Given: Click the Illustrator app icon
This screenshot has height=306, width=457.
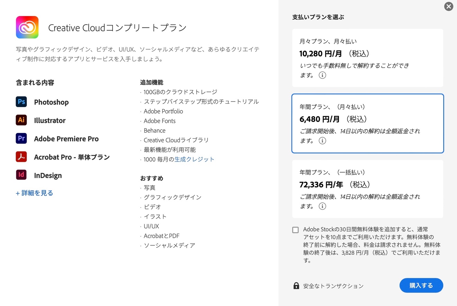Looking at the screenshot, I should (x=21, y=120).
